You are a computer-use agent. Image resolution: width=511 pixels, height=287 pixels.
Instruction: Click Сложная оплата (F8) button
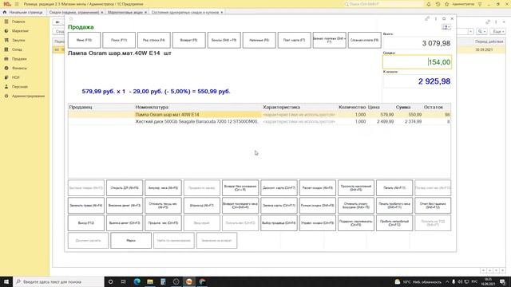364,40
